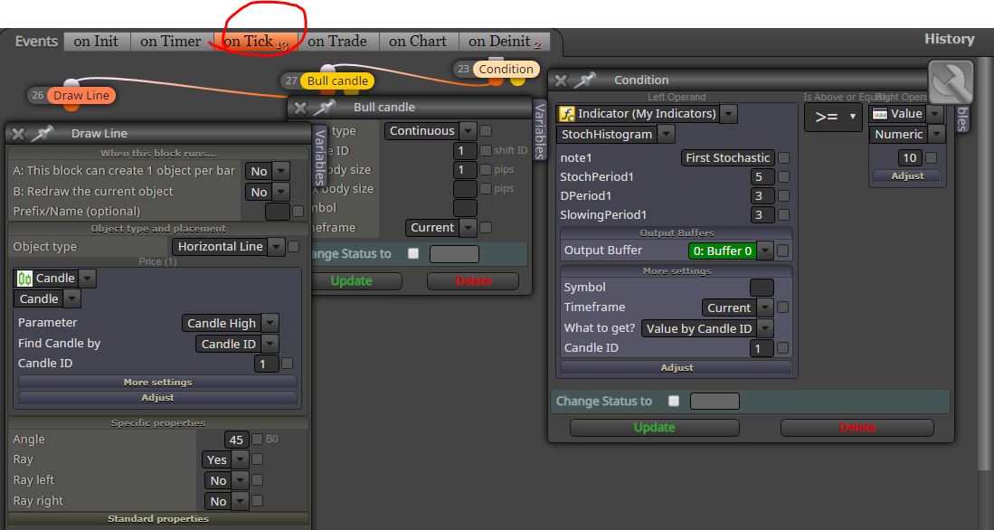Close the Bull candle panel
Viewport: 994px width, 530px height.
coord(300,108)
